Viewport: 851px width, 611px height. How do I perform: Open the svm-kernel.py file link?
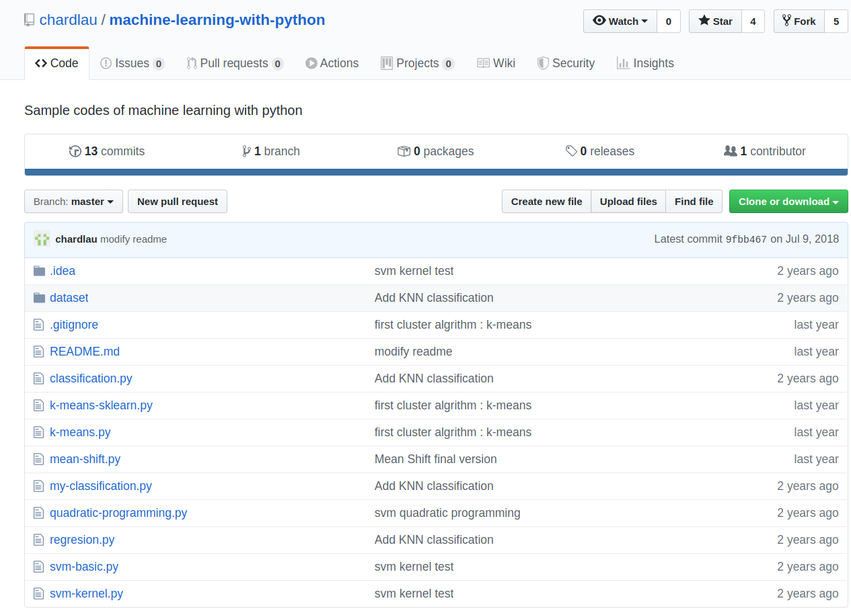(x=86, y=594)
